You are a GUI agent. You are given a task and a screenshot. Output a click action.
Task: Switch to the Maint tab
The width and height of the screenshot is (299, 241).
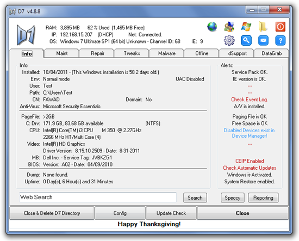tap(62, 53)
